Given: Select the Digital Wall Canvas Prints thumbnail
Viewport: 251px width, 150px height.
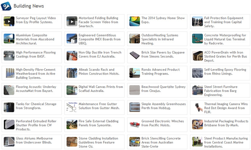Looking at the screenshot, I should pyautogui.click(x=72, y=90).
